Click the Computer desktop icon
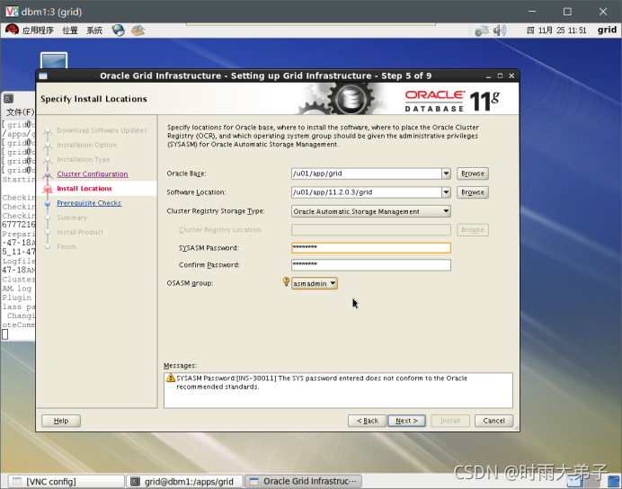Screen dimensions: 622x489 (54, 60)
